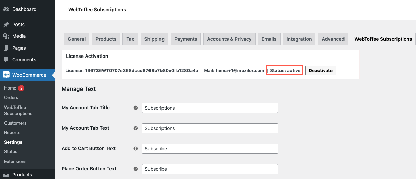Click the WebToffee Subscriptions page title
Image resolution: width=416 pixels, height=179 pixels.
click(97, 10)
